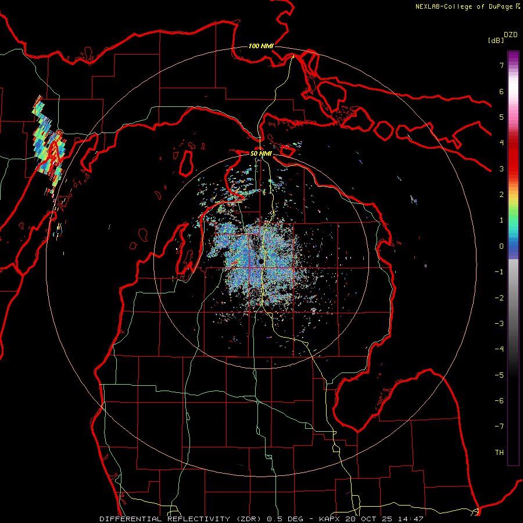The width and height of the screenshot is (523, 523).
Task: Click the -4 value on the color scale
Action: [499, 349]
